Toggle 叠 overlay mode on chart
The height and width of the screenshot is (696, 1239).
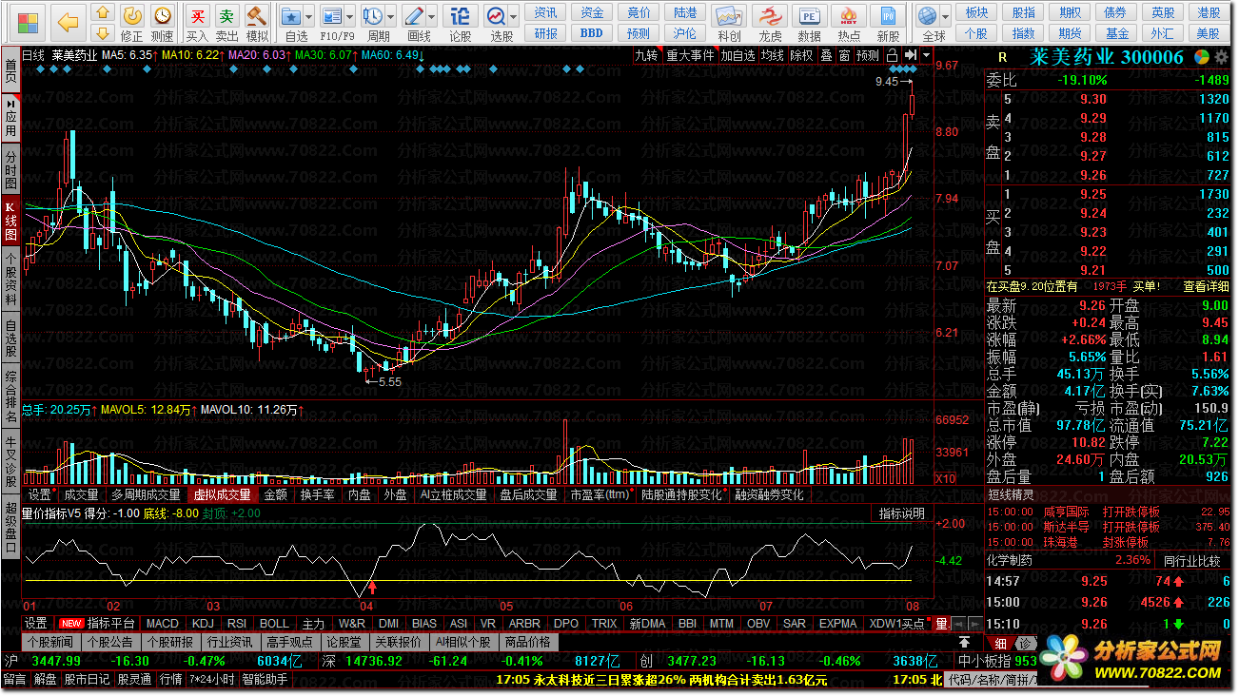(826, 55)
